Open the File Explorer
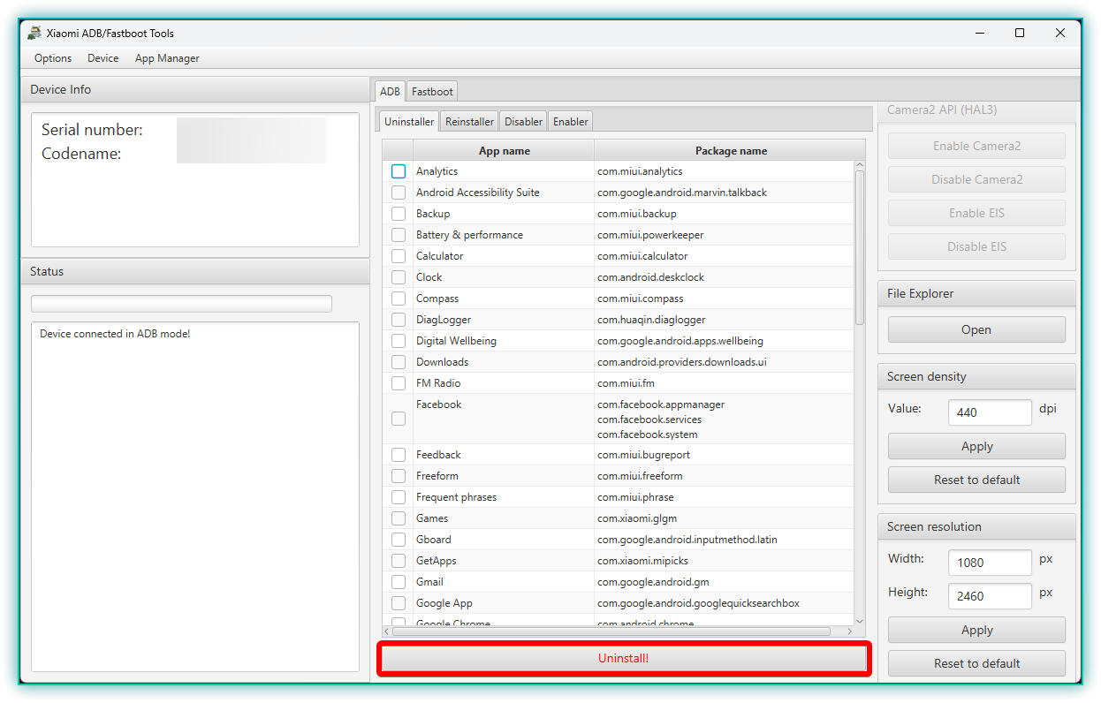The height and width of the screenshot is (703, 1101). tap(976, 329)
